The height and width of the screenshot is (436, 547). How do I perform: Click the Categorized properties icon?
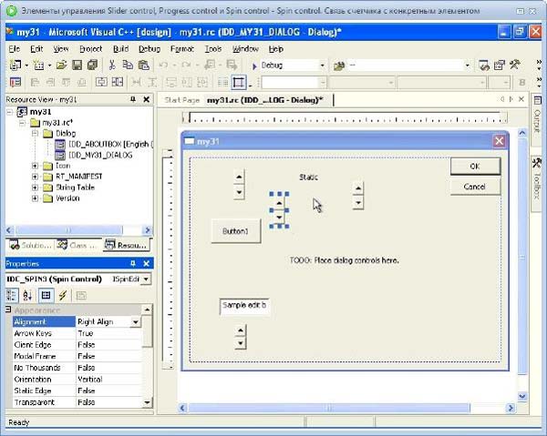click(13, 296)
